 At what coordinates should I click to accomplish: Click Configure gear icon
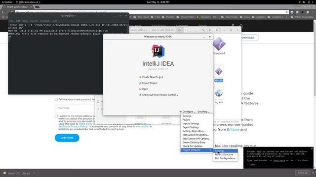click(181, 112)
